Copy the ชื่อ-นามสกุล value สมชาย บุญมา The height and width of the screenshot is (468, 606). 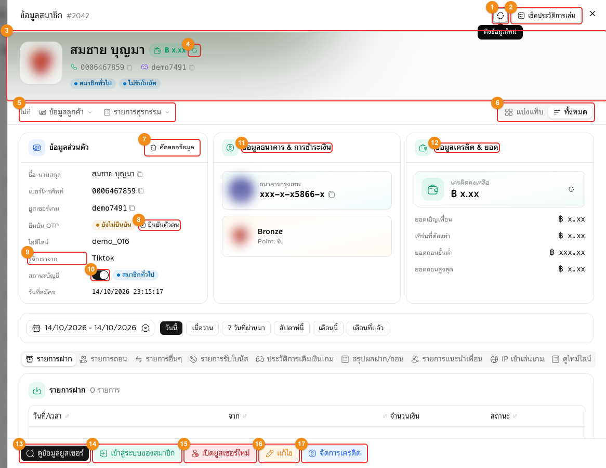pos(140,174)
